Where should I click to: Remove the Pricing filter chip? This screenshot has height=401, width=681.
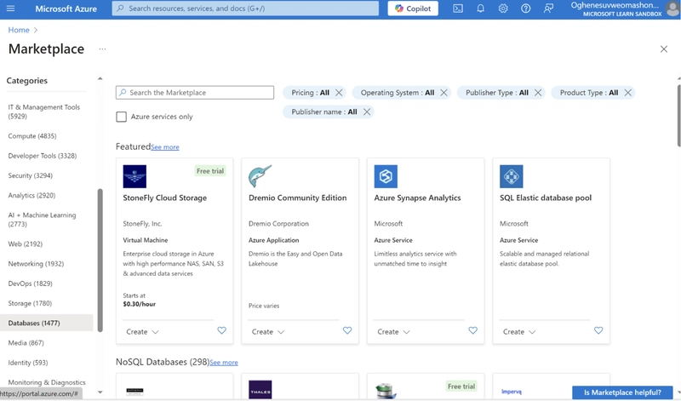339,93
